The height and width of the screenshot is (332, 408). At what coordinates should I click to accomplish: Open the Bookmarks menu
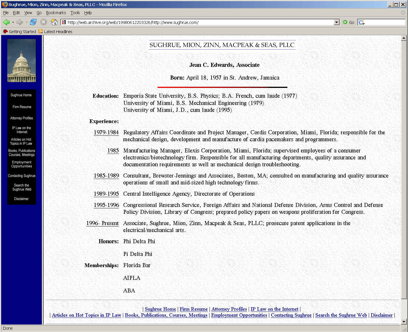56,13
